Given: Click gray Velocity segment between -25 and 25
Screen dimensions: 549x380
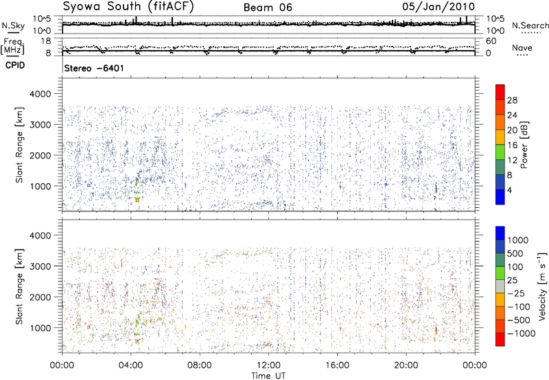Looking at the screenshot, I should (500, 286).
